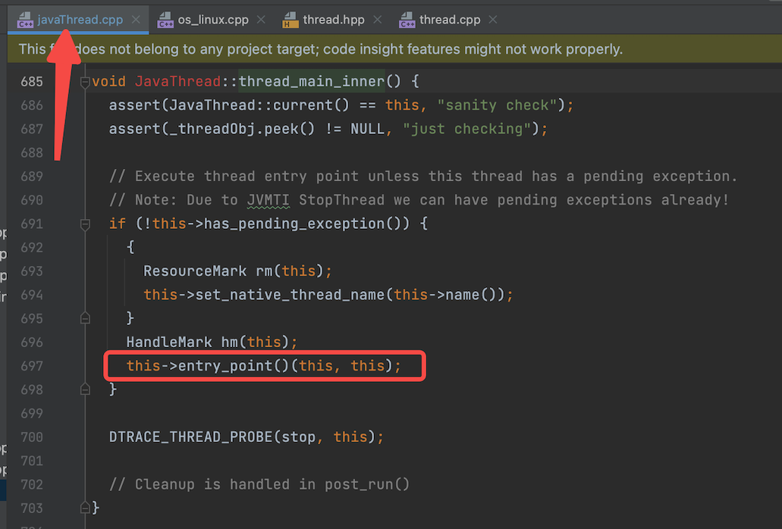Viewport: 782px width, 529px height.
Task: Toggle the fold end marker at line 695
Action: pos(85,318)
